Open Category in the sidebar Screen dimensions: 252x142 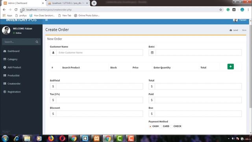coord(12,59)
